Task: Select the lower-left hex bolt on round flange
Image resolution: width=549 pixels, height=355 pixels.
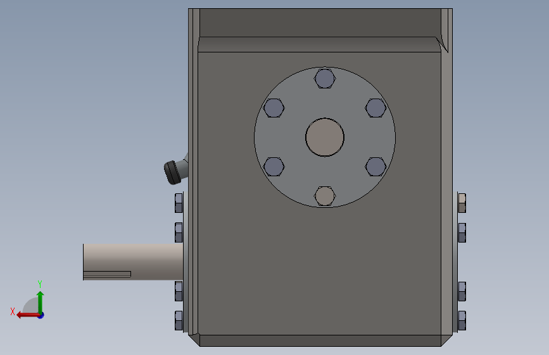Action: pyautogui.click(x=274, y=167)
